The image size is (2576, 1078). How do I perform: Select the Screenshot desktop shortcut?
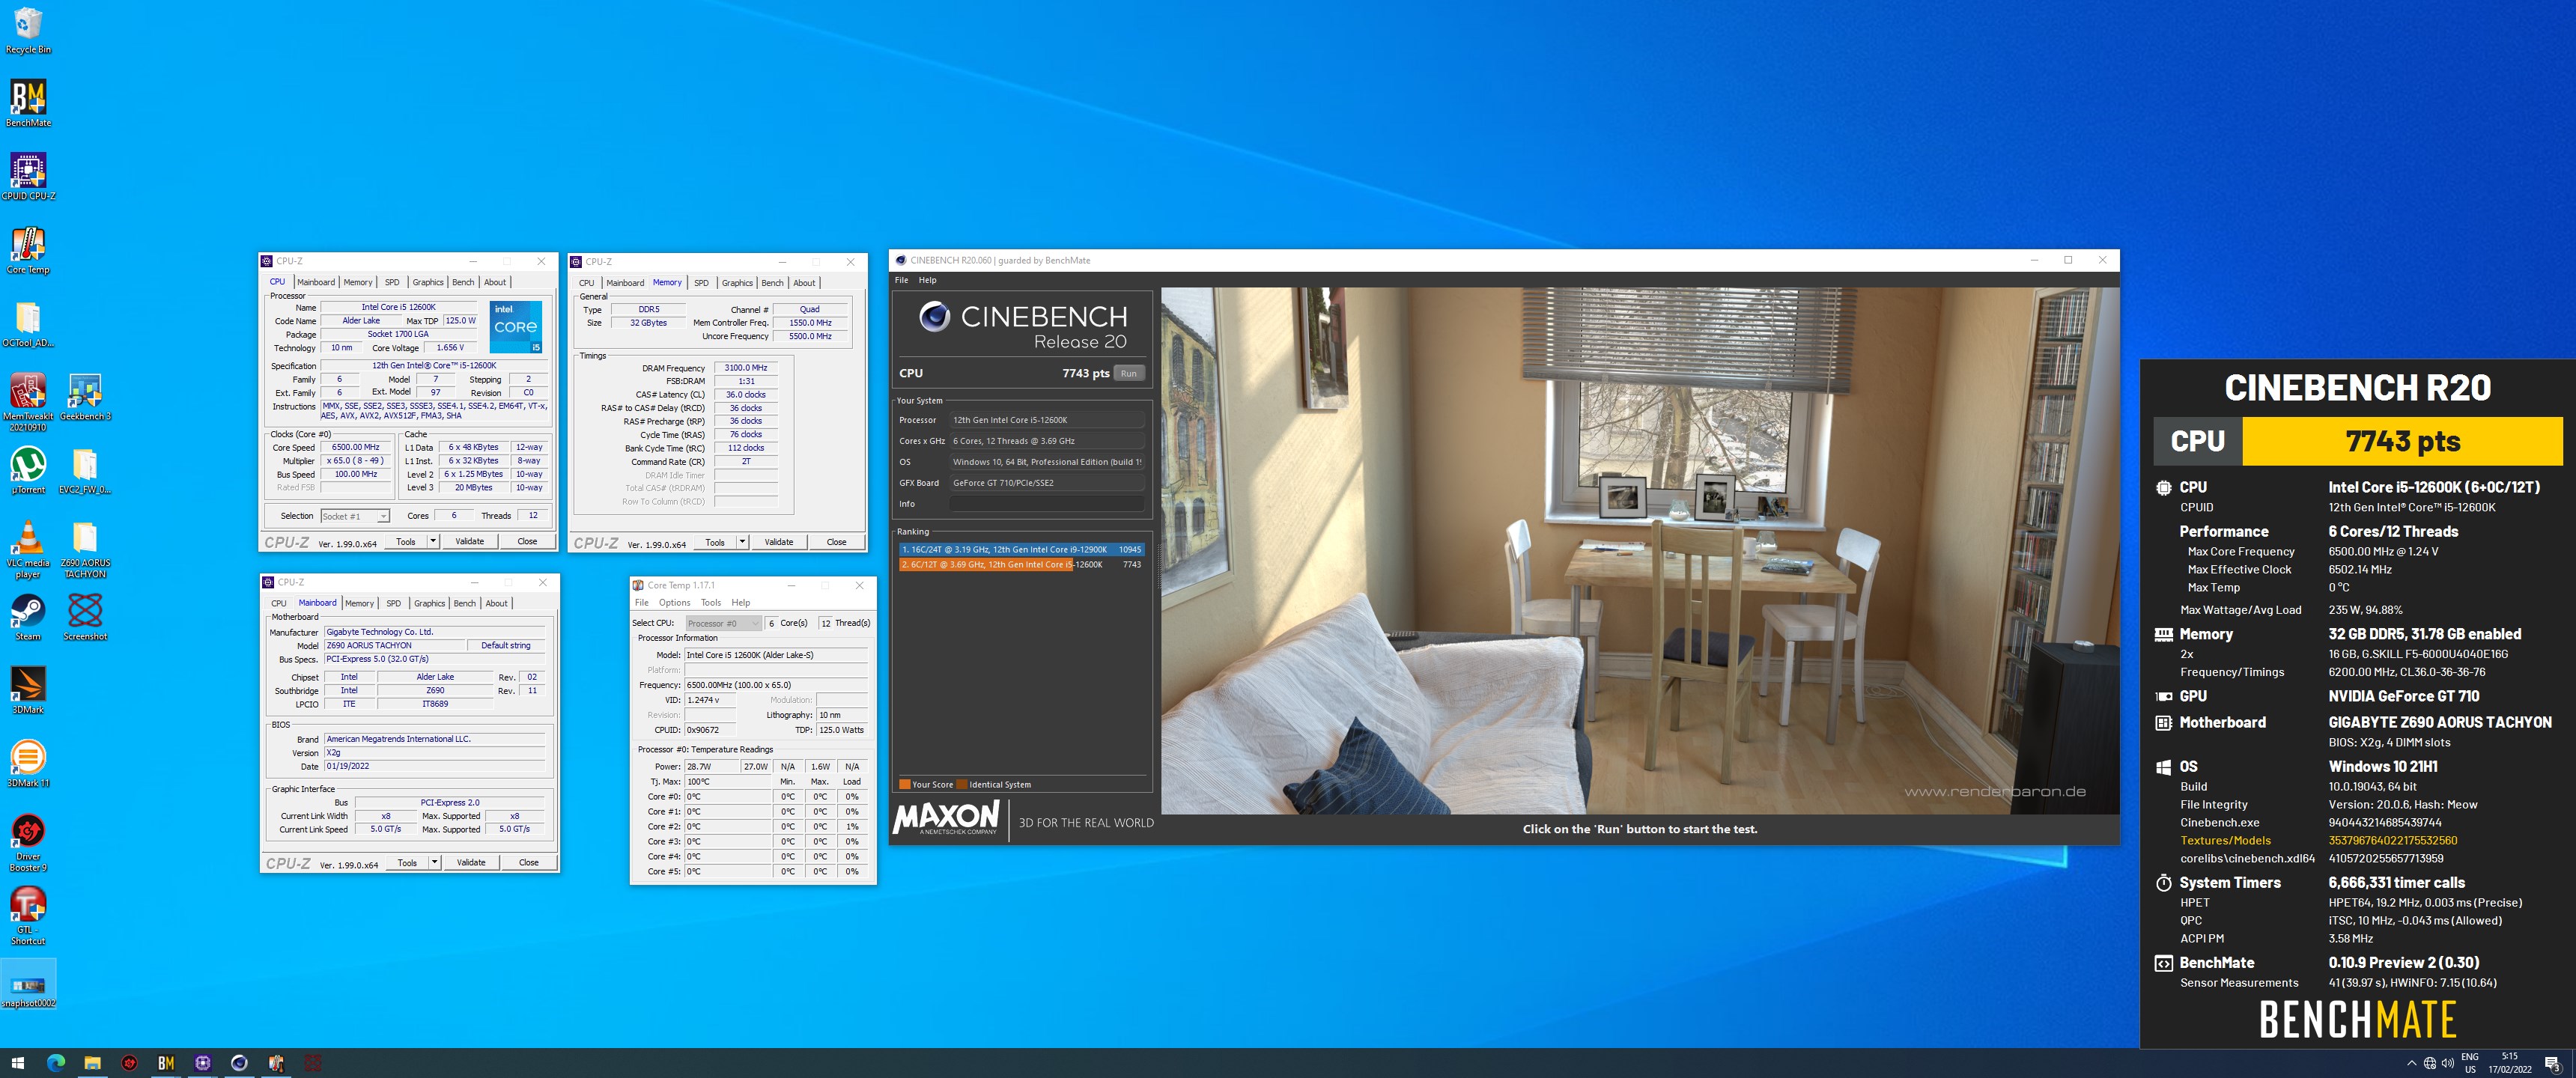click(x=85, y=617)
